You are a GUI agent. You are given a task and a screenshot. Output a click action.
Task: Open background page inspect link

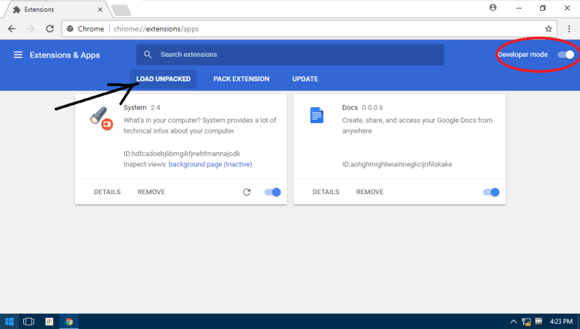[x=210, y=164]
